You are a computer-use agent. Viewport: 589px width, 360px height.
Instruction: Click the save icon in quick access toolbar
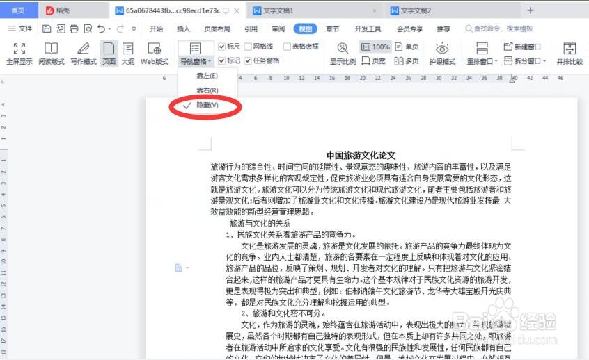[x=47, y=28]
